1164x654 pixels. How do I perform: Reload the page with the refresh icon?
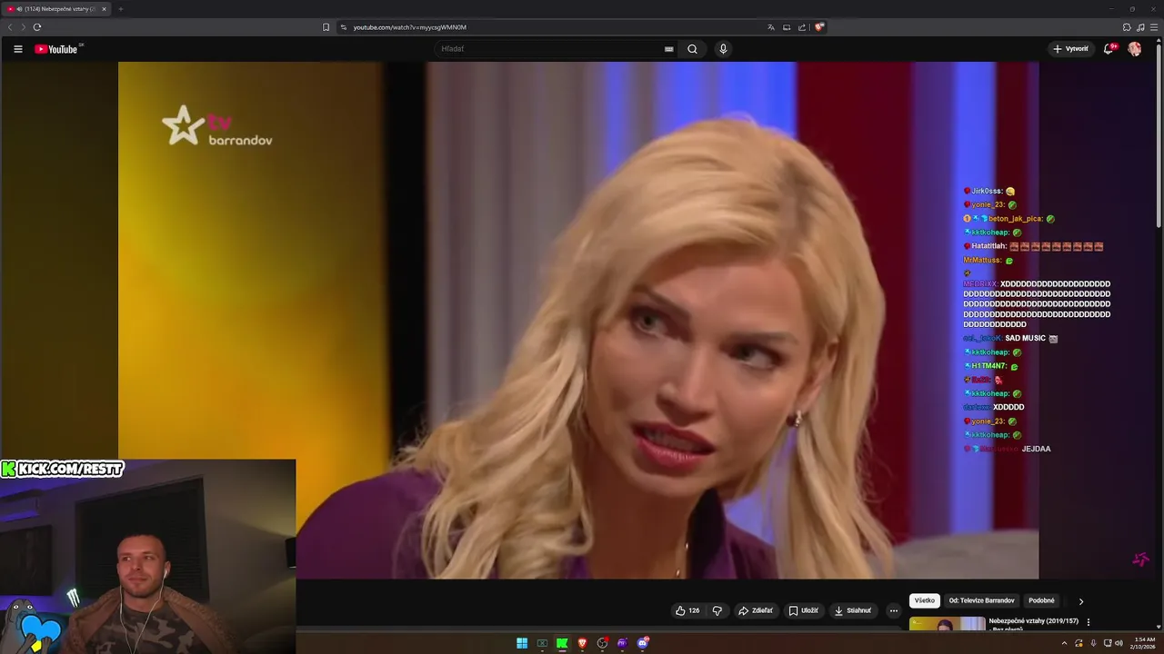click(37, 27)
